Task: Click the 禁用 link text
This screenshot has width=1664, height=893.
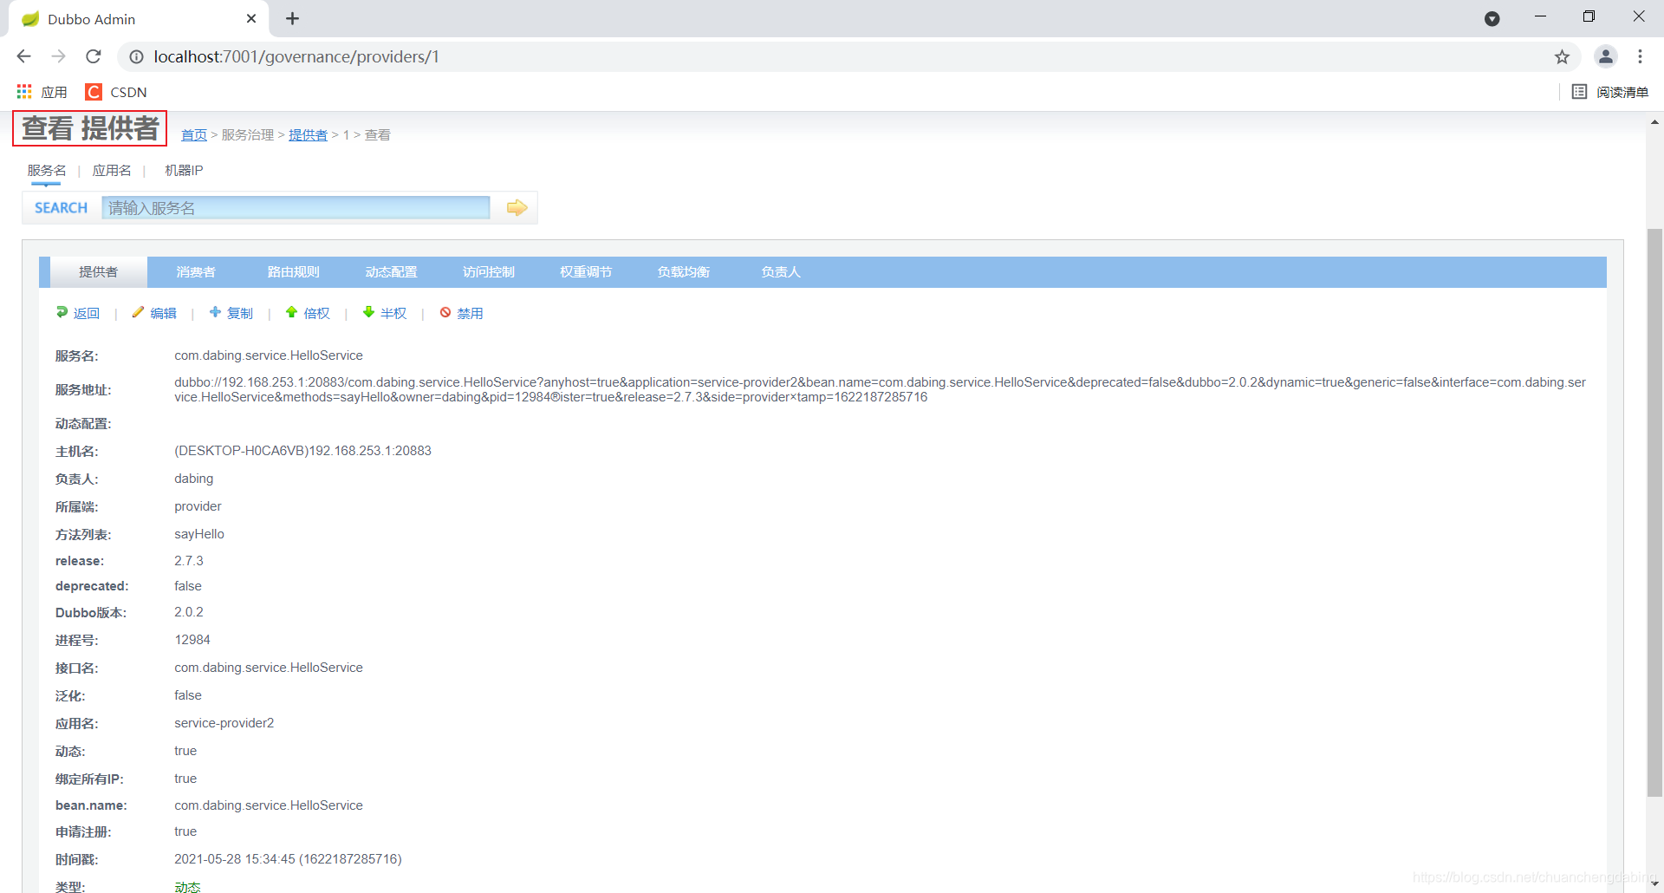Action: pyautogui.click(x=470, y=313)
